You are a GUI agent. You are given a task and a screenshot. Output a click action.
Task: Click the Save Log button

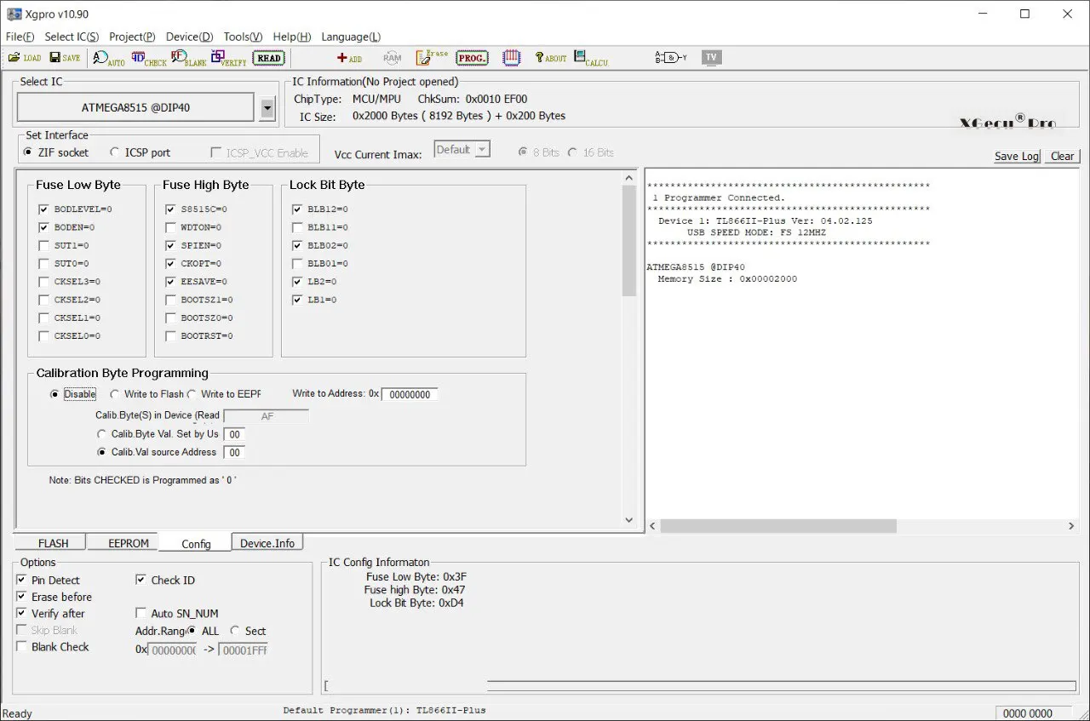(1016, 157)
